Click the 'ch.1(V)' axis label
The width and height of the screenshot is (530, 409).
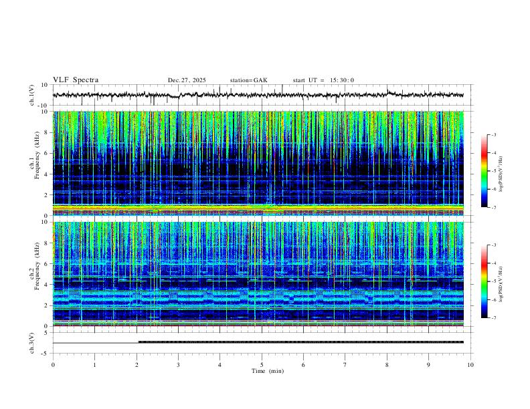[x=32, y=95]
